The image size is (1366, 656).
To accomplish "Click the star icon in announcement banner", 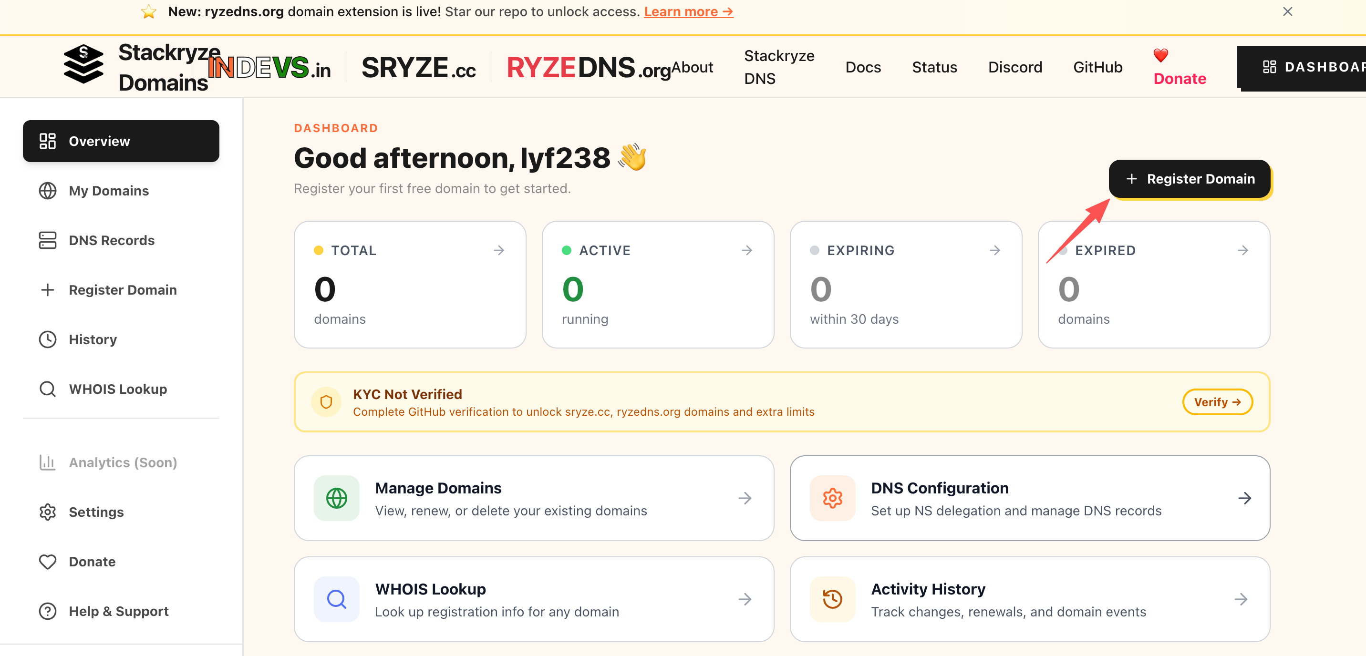I will (x=149, y=11).
